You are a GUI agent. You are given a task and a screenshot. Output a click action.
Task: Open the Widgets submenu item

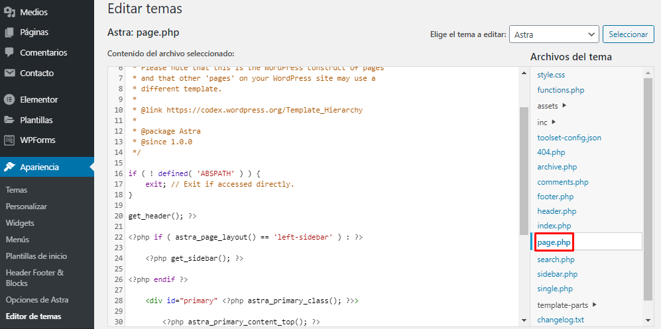click(x=20, y=223)
